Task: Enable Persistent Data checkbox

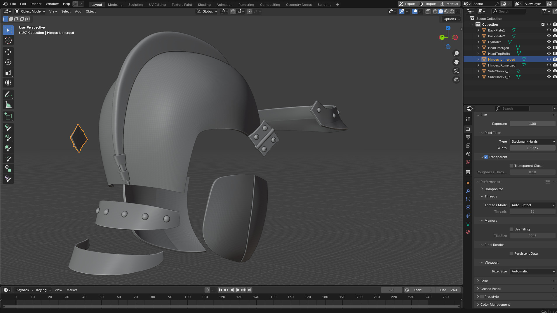Action: (511, 253)
